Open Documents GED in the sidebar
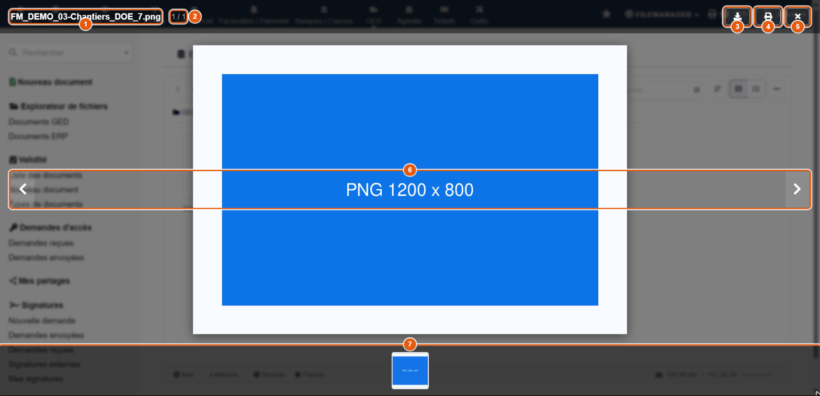The width and height of the screenshot is (820, 396). click(39, 122)
